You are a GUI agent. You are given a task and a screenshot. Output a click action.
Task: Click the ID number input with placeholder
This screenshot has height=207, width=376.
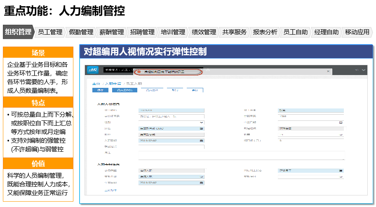[172, 117]
